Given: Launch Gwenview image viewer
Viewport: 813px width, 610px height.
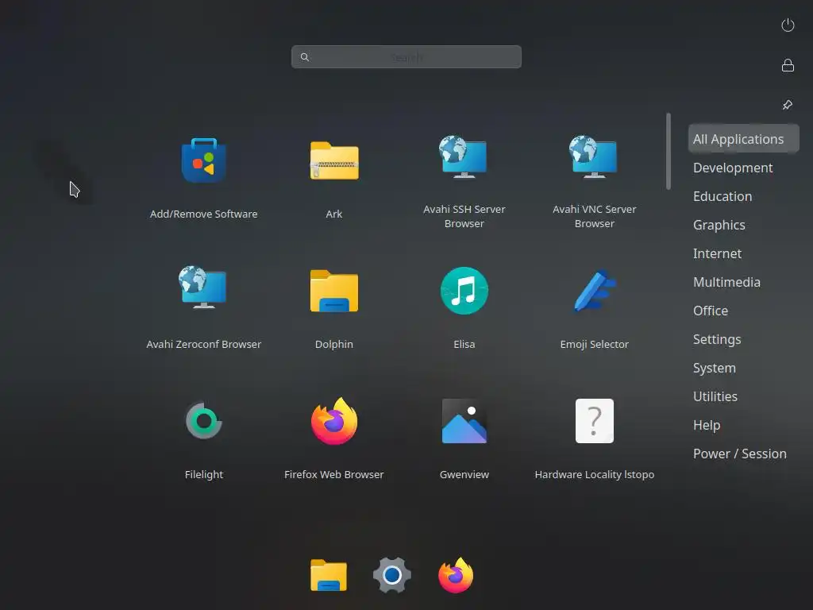Looking at the screenshot, I should (464, 421).
